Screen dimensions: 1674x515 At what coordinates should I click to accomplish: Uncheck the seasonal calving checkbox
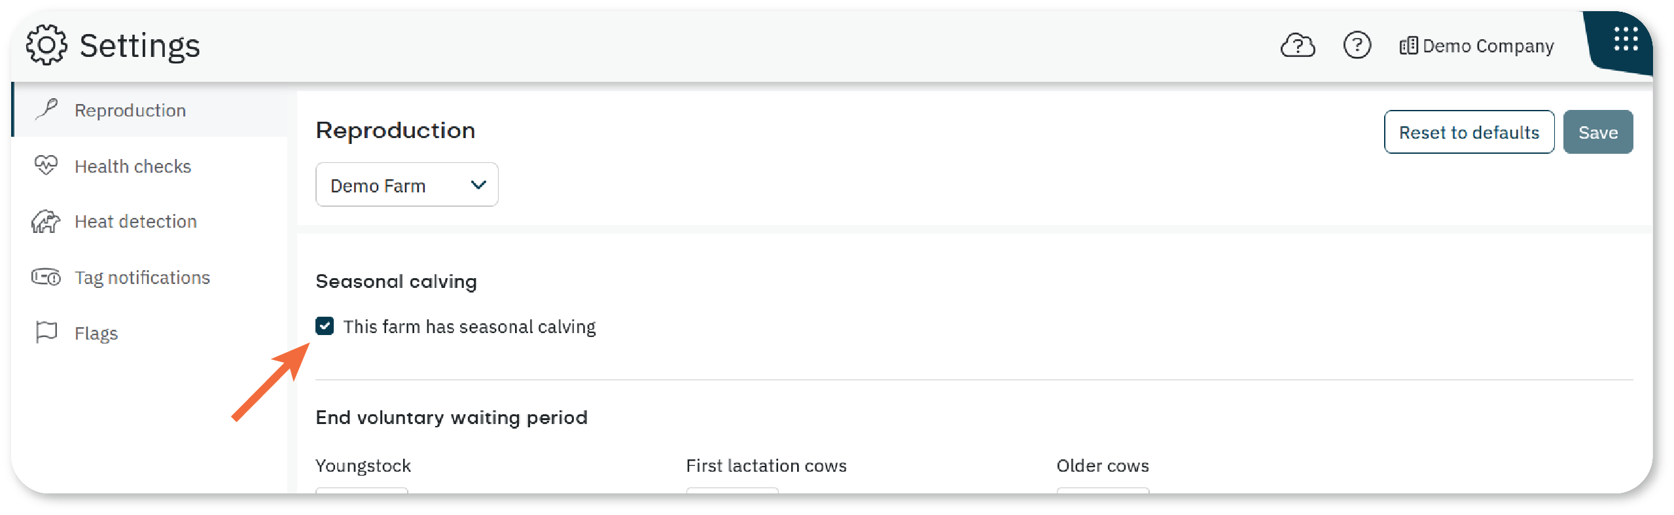tap(325, 326)
